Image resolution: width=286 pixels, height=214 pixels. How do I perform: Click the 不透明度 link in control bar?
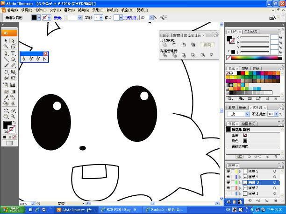(130, 18)
